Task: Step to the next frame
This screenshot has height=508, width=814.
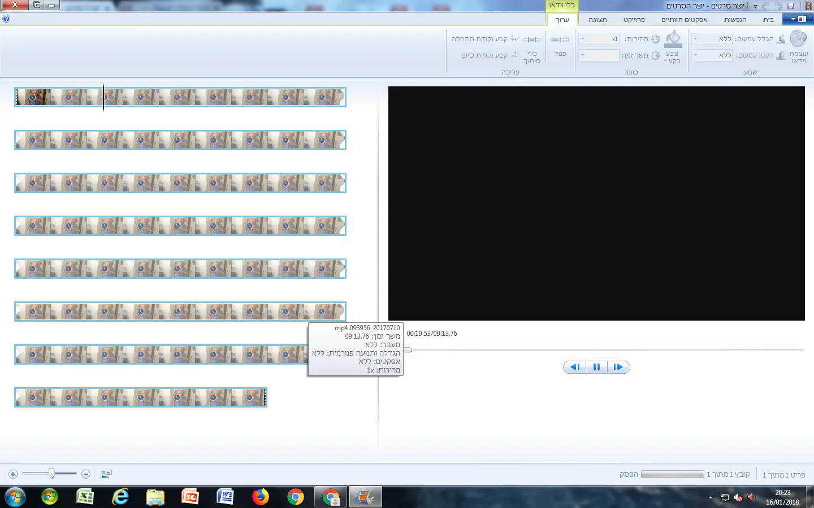Action: pyautogui.click(x=618, y=367)
